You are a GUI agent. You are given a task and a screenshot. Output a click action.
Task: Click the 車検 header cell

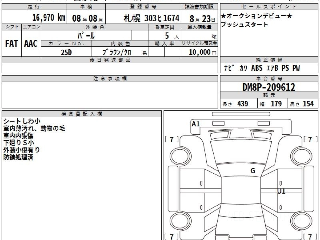coord(86,7)
